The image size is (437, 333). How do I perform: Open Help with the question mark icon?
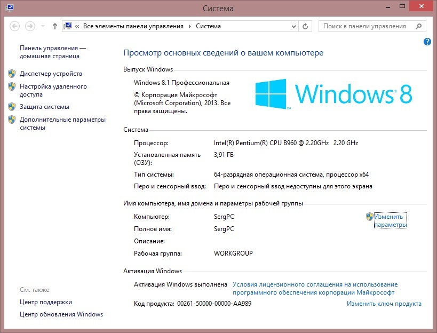(427, 42)
